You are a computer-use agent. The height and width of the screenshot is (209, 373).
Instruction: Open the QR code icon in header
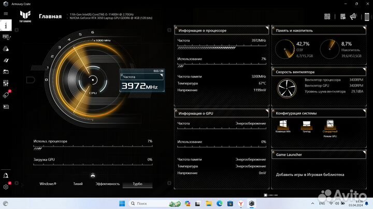tap(342, 17)
